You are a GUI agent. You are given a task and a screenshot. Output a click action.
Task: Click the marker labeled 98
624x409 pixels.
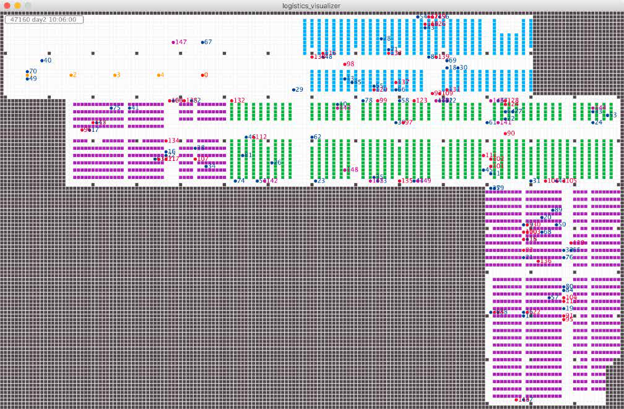[x=345, y=64]
